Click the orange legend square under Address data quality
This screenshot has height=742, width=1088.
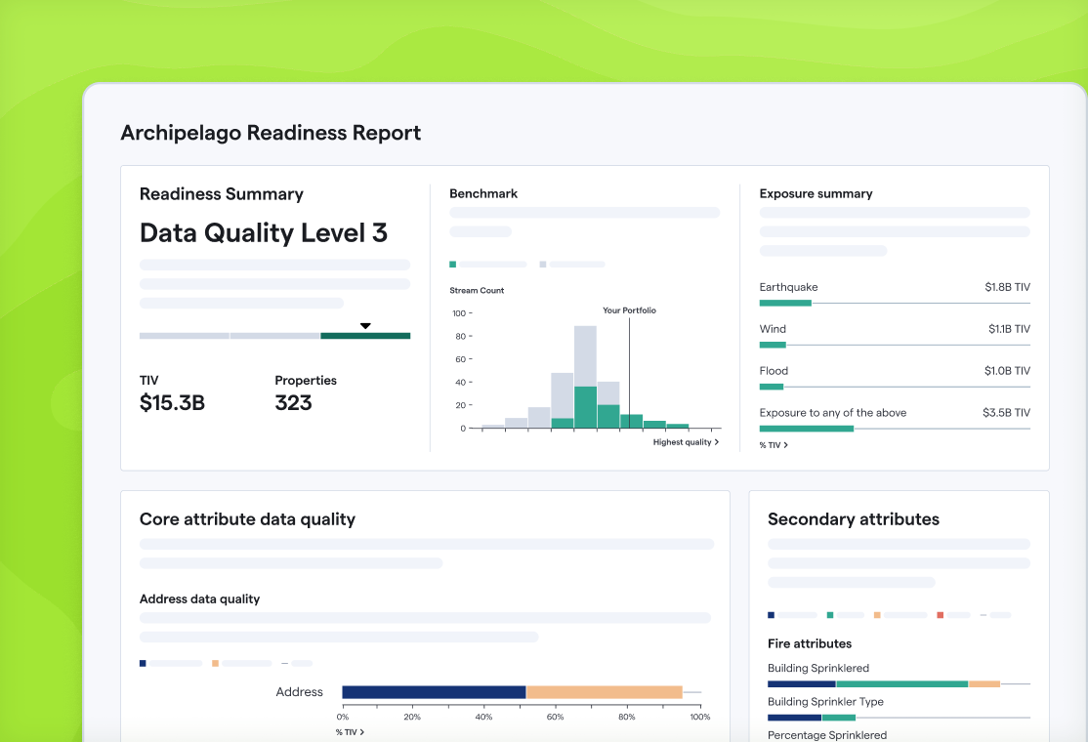[215, 664]
